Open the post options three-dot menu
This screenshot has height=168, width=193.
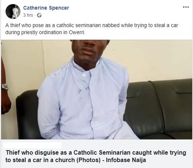pos(186,7)
